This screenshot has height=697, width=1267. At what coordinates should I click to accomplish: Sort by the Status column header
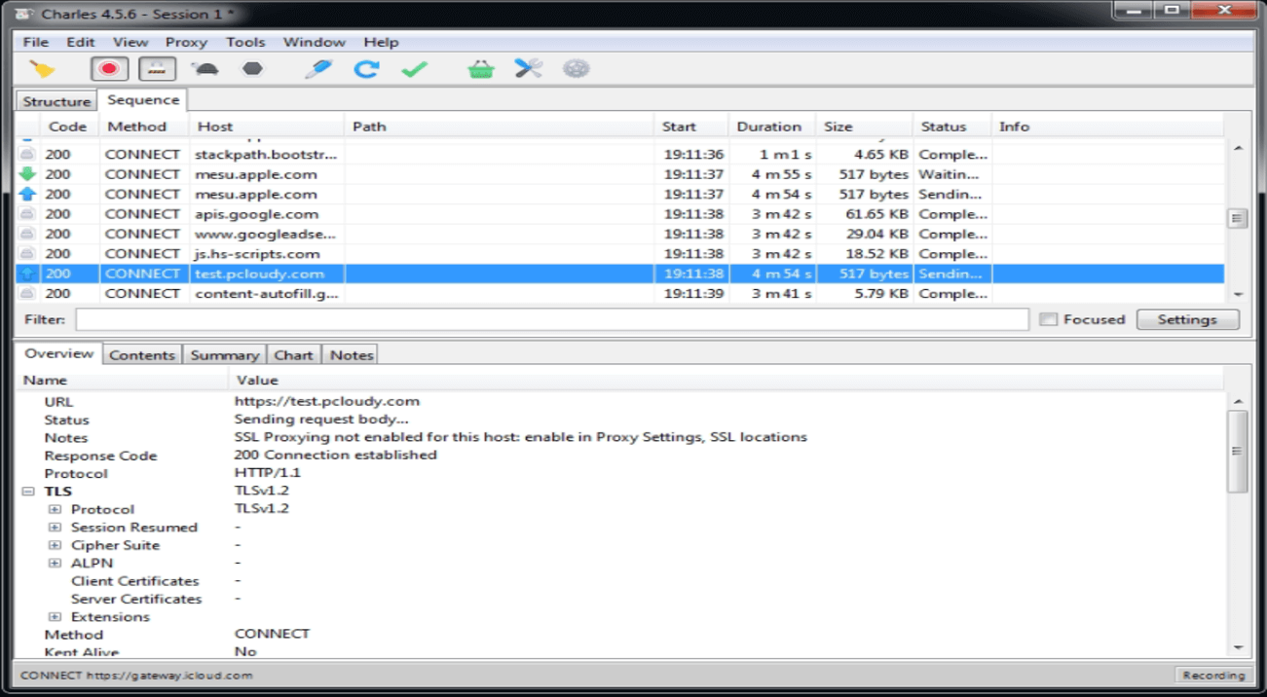(952, 127)
